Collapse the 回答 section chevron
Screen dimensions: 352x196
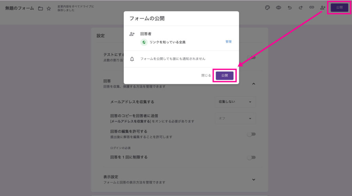pos(254,83)
